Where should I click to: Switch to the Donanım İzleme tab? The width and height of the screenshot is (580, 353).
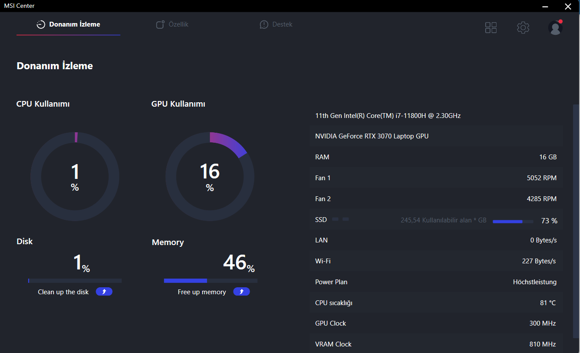pyautogui.click(x=68, y=25)
